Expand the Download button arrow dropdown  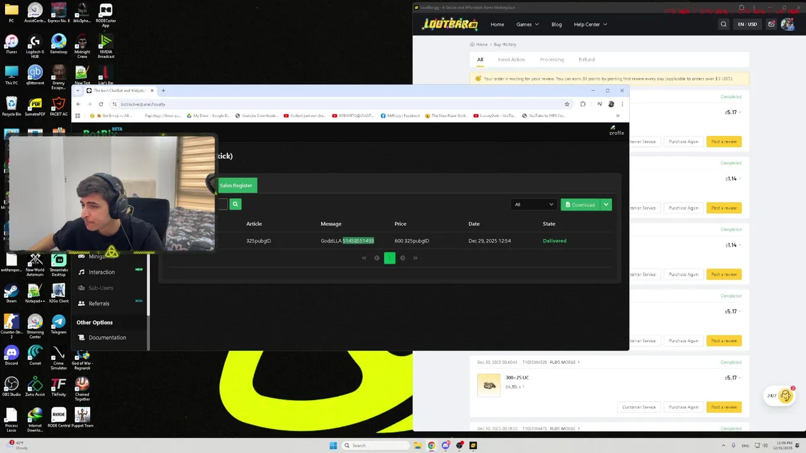pos(606,204)
